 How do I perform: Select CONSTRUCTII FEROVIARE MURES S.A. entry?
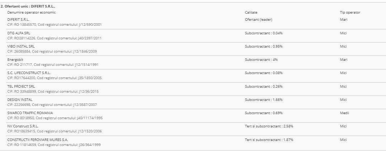point(38,140)
